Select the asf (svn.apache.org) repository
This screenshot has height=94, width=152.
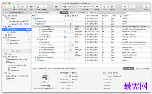(x=16, y=65)
